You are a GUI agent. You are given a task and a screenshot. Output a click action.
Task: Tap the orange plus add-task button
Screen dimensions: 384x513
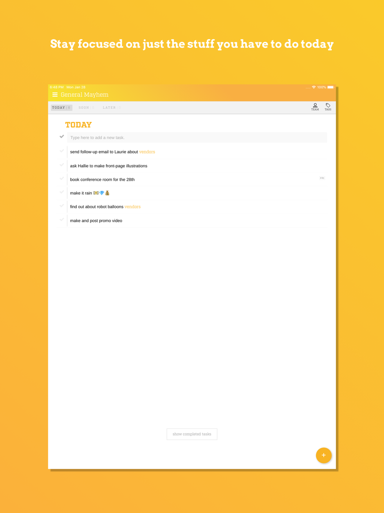[x=324, y=455]
